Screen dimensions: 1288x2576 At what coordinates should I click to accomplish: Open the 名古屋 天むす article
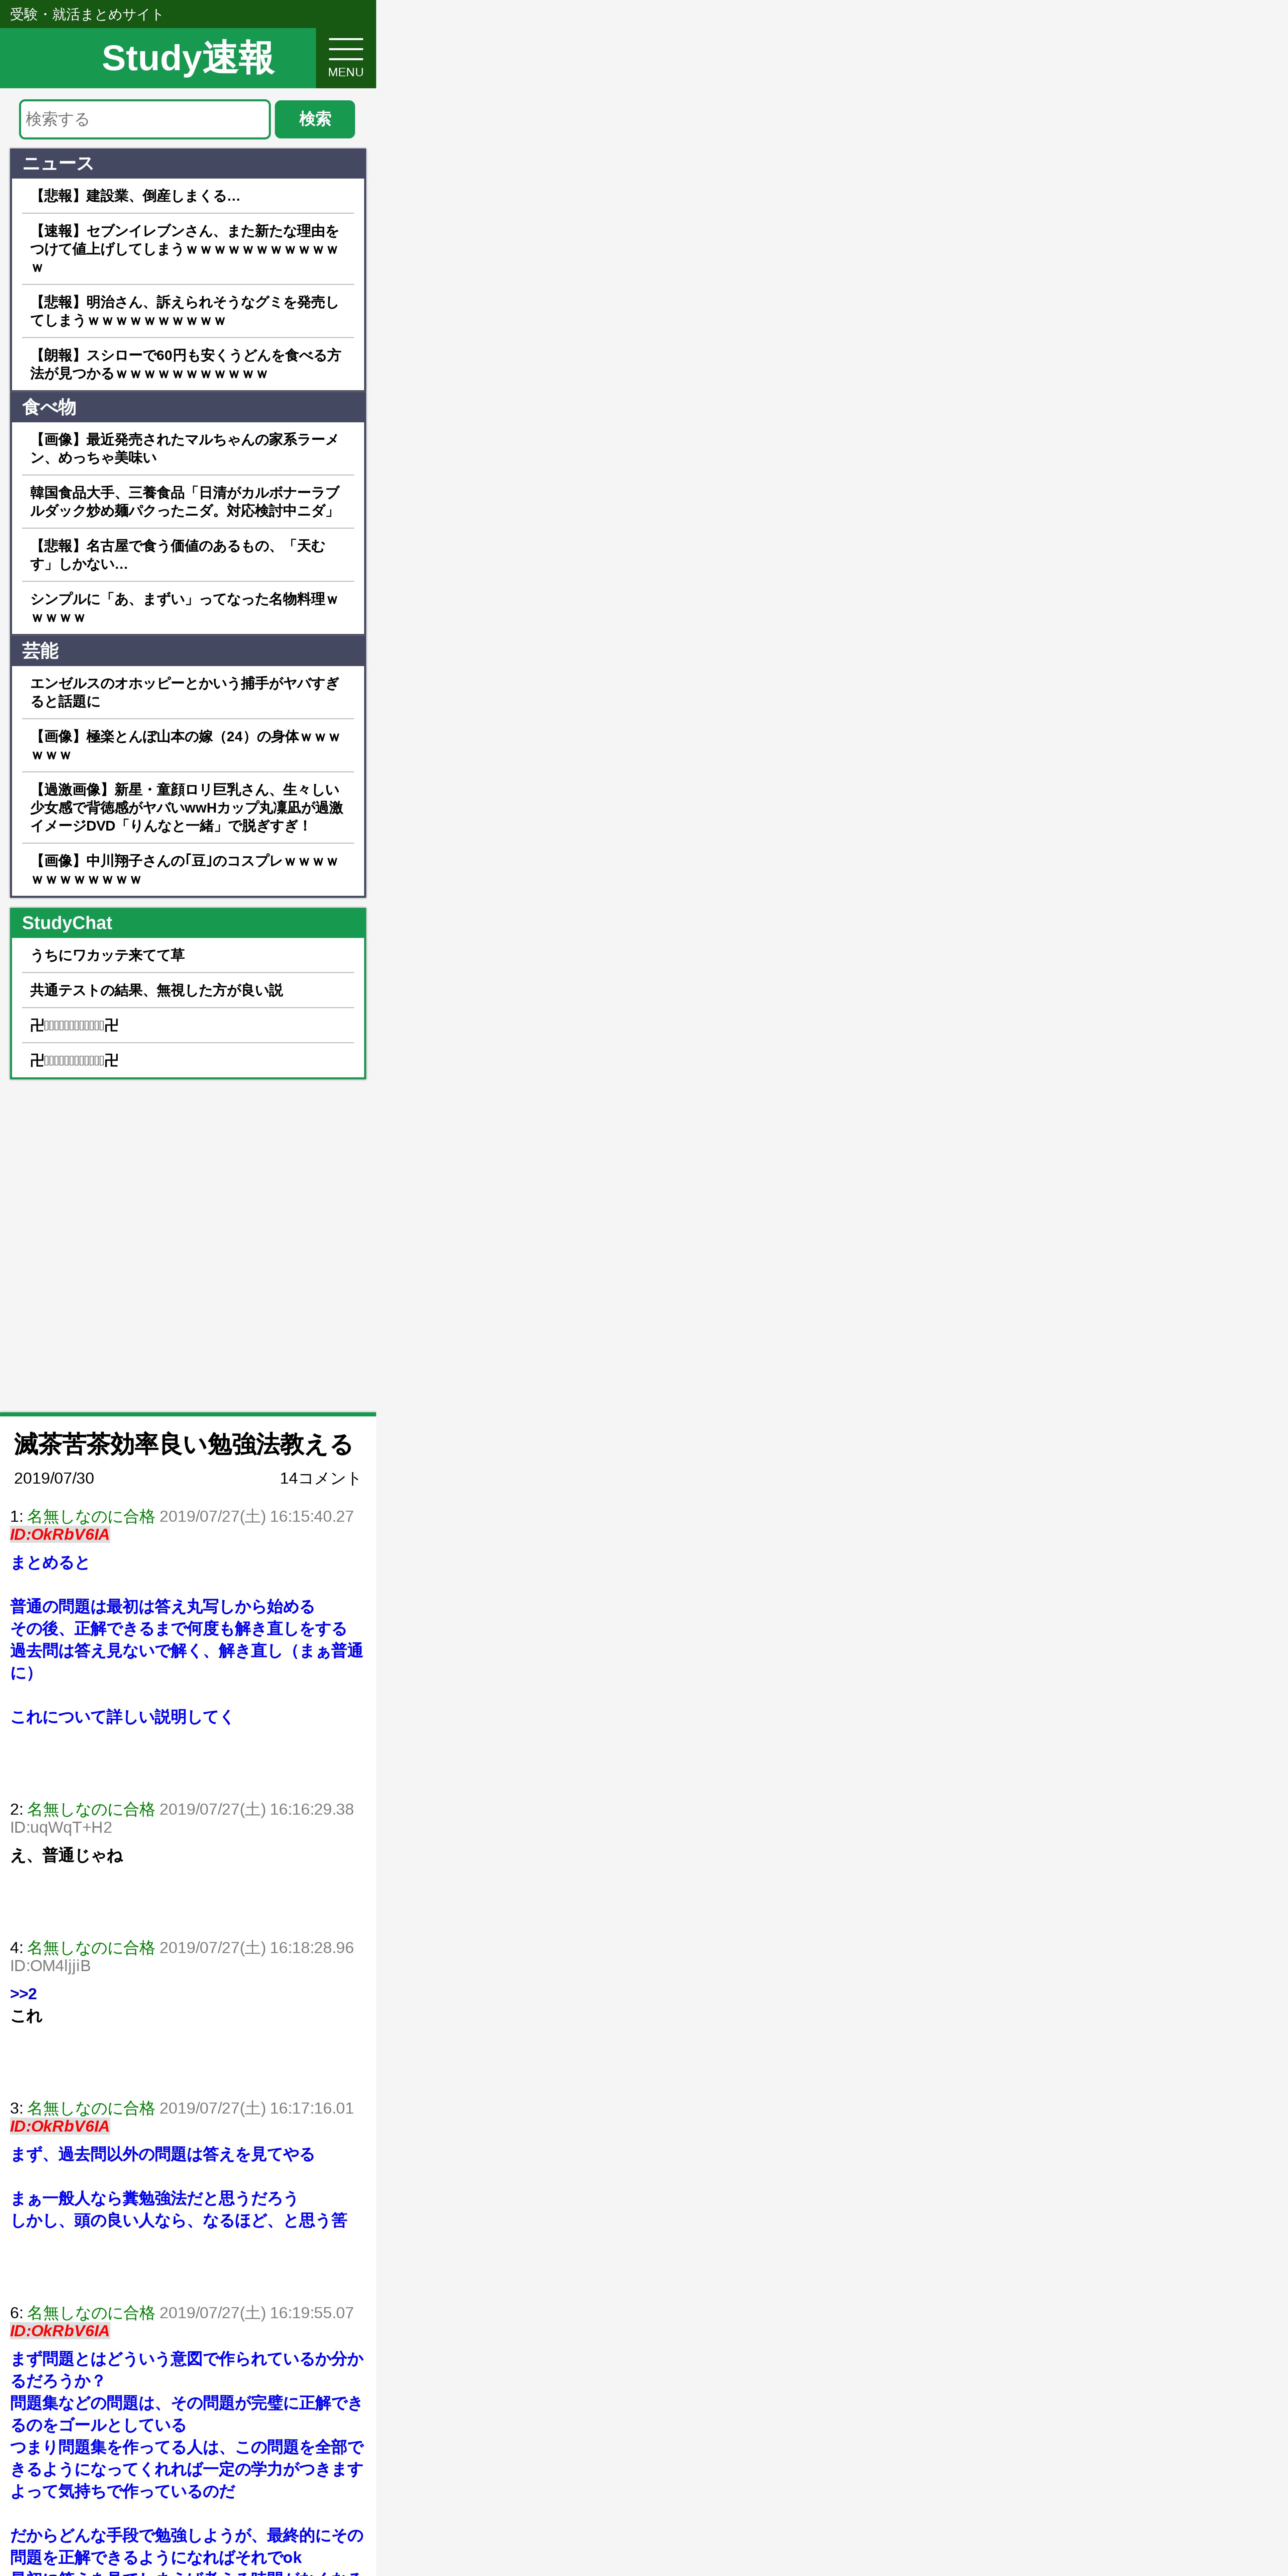coord(188,555)
